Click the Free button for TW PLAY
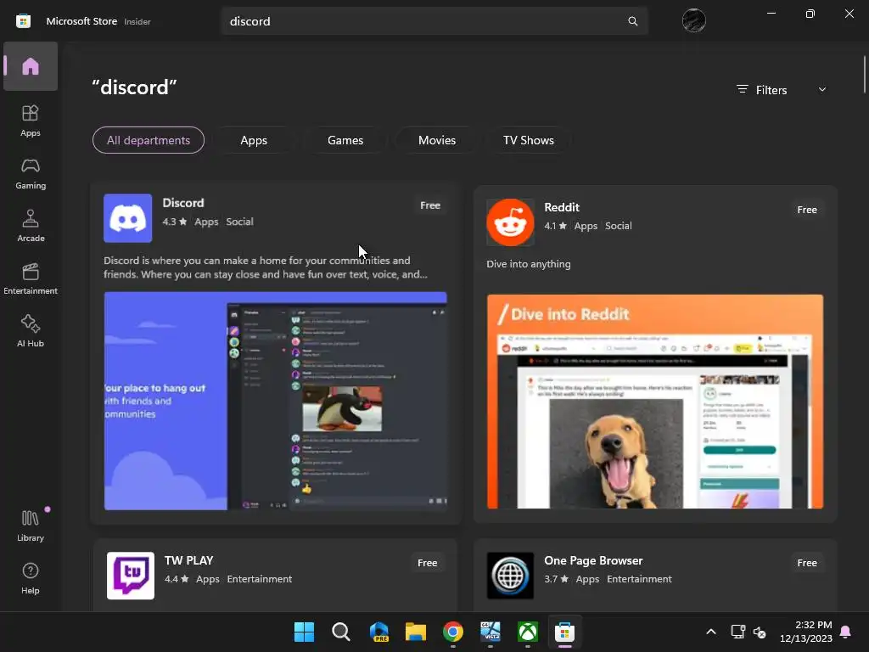869x652 pixels. pos(428,563)
